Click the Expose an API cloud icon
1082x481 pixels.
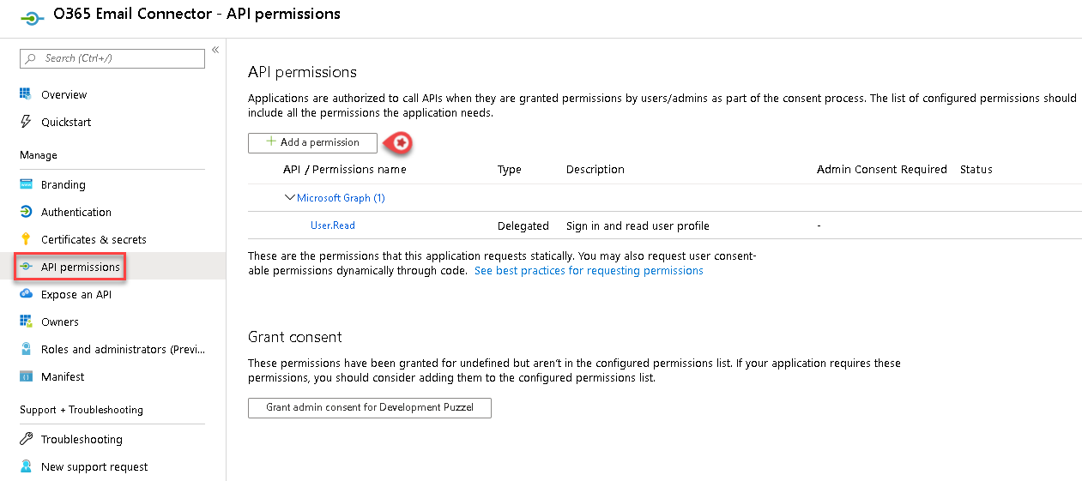click(x=26, y=294)
